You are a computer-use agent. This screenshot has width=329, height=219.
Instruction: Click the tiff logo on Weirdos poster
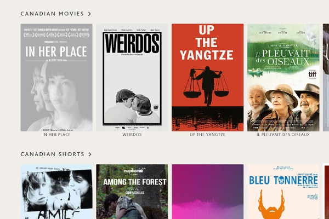click(156, 107)
